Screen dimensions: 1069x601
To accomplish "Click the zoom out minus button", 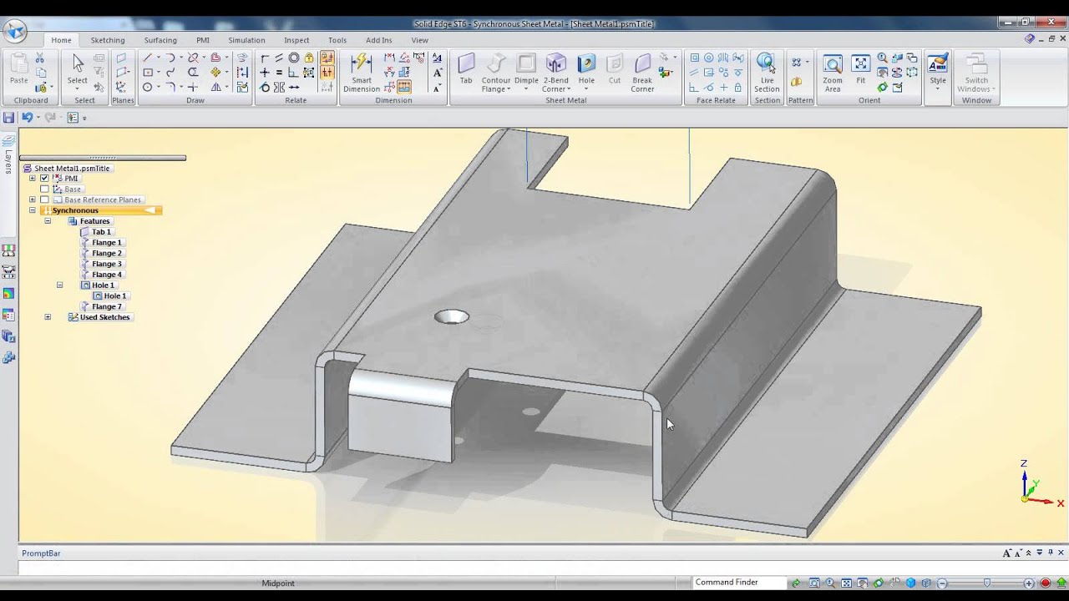I will click(x=943, y=583).
